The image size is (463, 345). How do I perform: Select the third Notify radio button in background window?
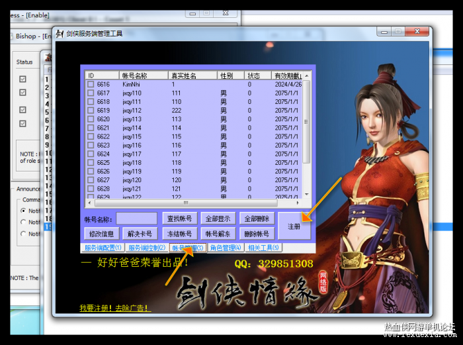tap(23, 234)
